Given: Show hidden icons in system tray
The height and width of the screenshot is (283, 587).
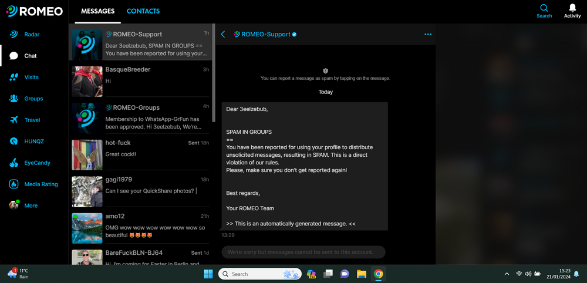Looking at the screenshot, I should [507, 274].
